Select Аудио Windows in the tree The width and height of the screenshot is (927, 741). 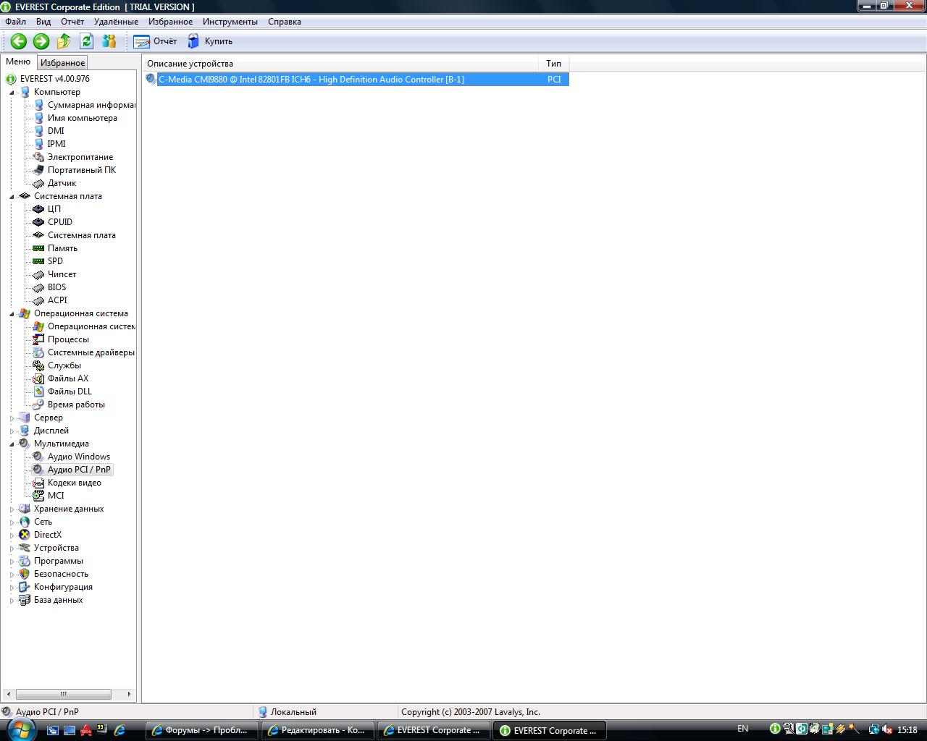(79, 457)
